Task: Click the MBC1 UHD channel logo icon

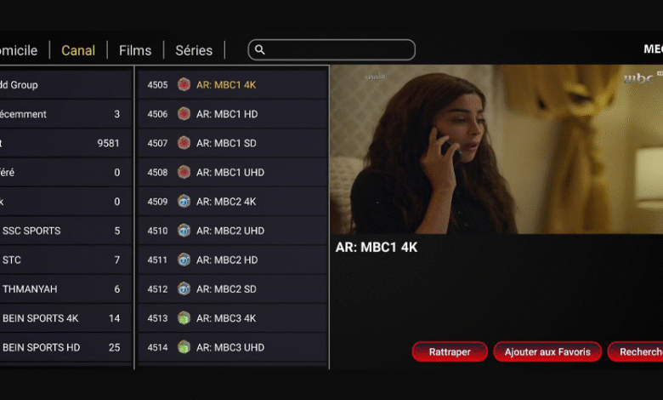Action: pos(184,172)
